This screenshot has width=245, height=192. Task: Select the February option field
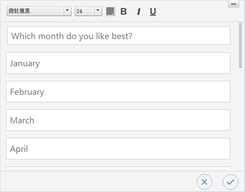(118, 92)
